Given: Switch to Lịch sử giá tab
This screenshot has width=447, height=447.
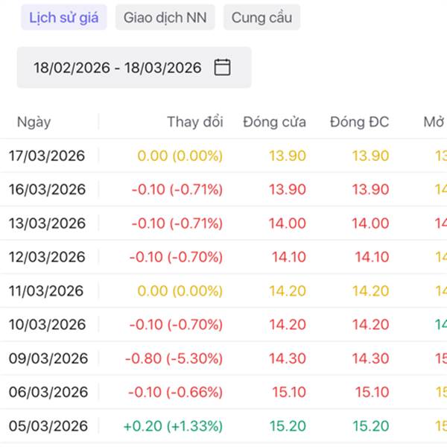Looking at the screenshot, I should pyautogui.click(x=64, y=18).
